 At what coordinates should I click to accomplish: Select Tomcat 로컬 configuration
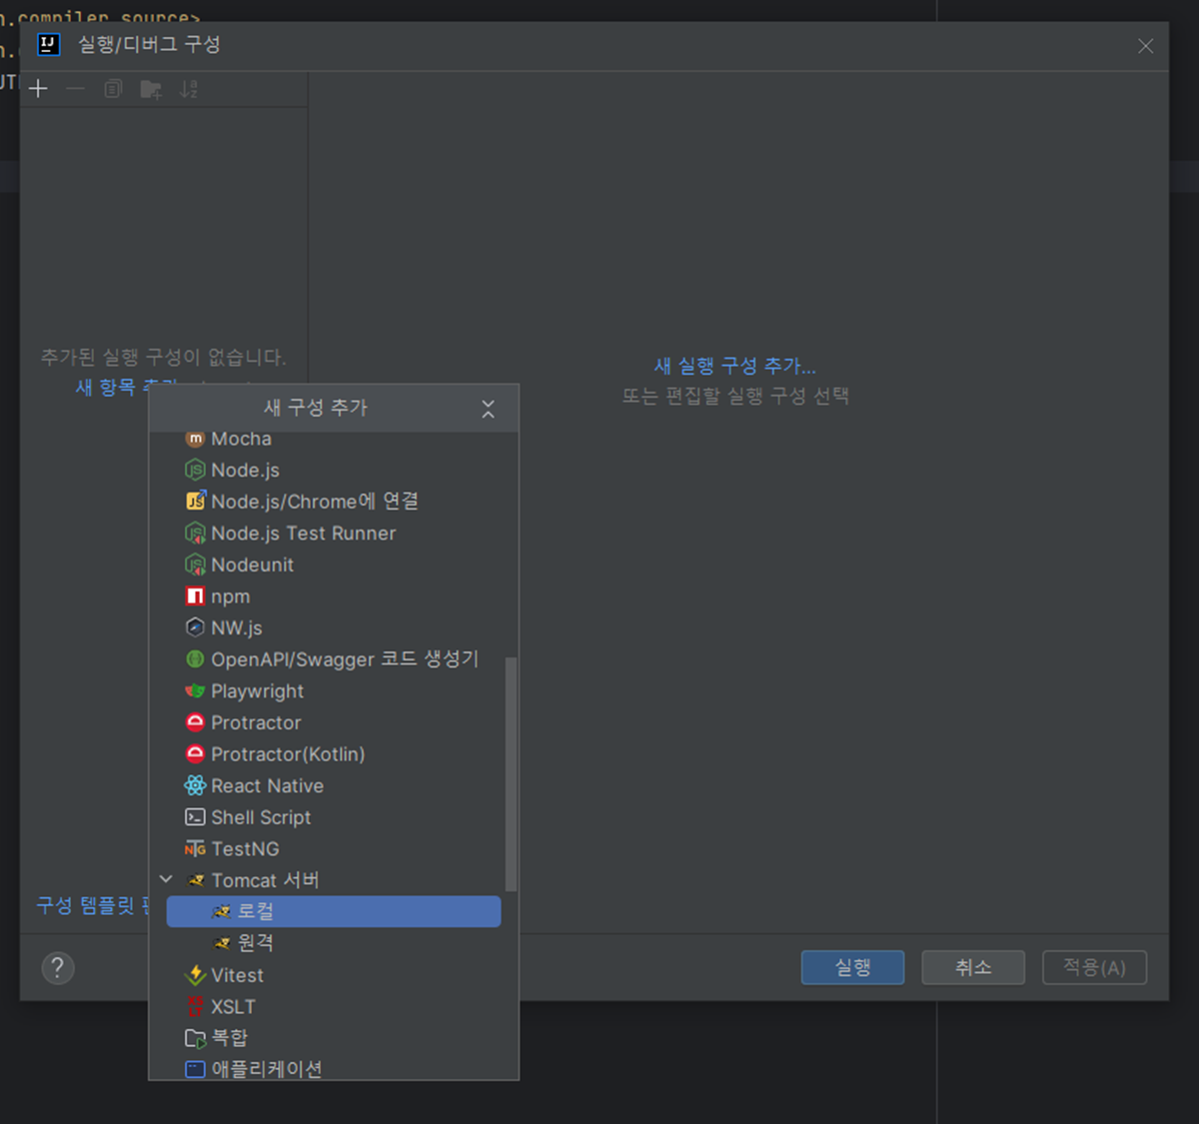(x=334, y=911)
